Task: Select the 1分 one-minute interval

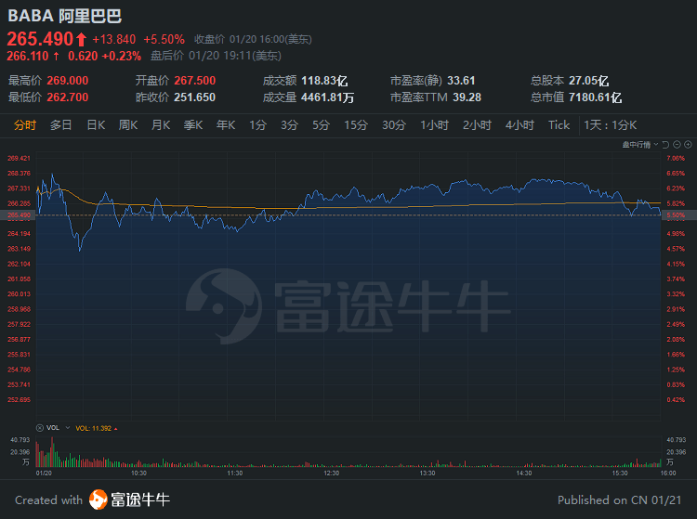Action: click(x=257, y=125)
